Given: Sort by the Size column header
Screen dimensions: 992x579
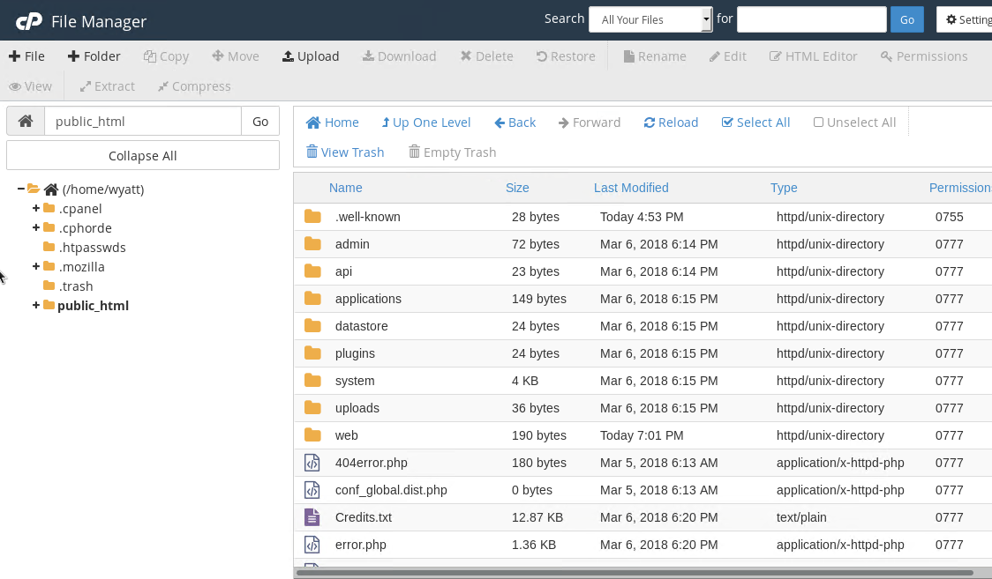Looking at the screenshot, I should [x=517, y=188].
